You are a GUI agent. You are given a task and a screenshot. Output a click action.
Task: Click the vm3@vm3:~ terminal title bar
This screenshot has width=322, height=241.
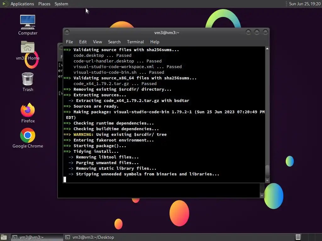(166, 32)
